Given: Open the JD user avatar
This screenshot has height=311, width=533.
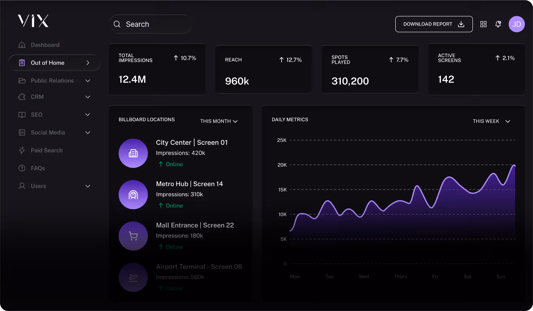Looking at the screenshot, I should tap(517, 24).
